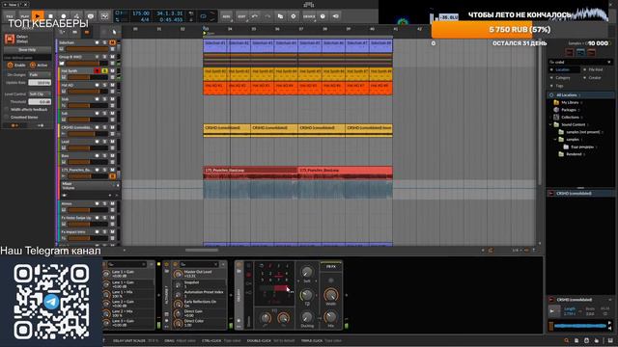Image resolution: width=618 pixels, height=347 pixels.
Task: Mute the Sidechain track
Action: click(x=112, y=42)
